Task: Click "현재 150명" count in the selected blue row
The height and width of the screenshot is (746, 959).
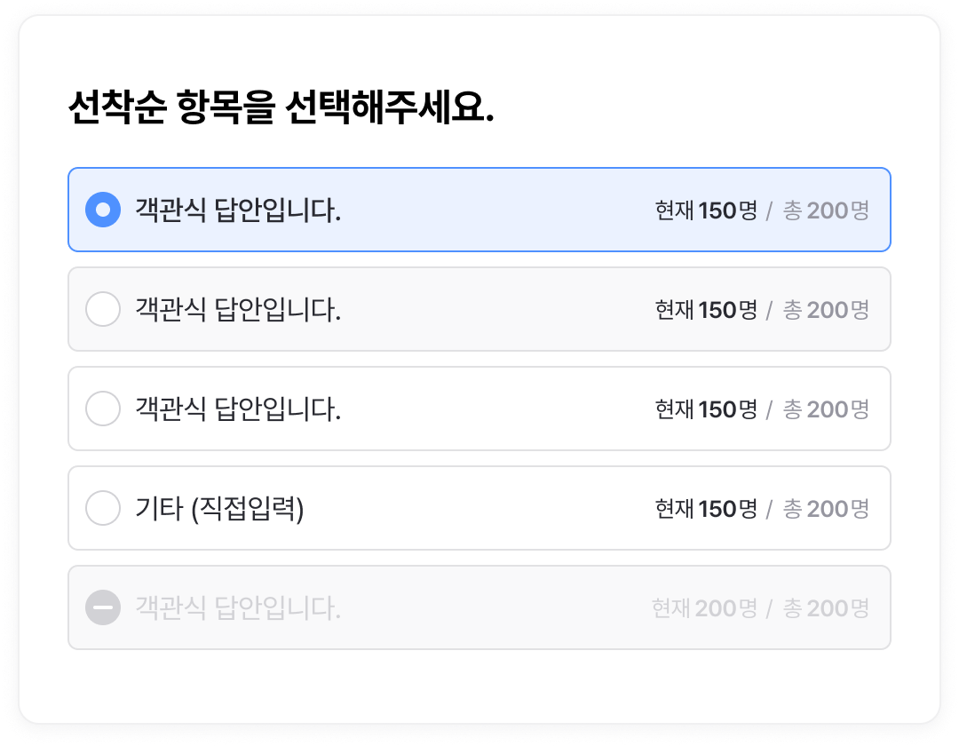Action: 706,210
